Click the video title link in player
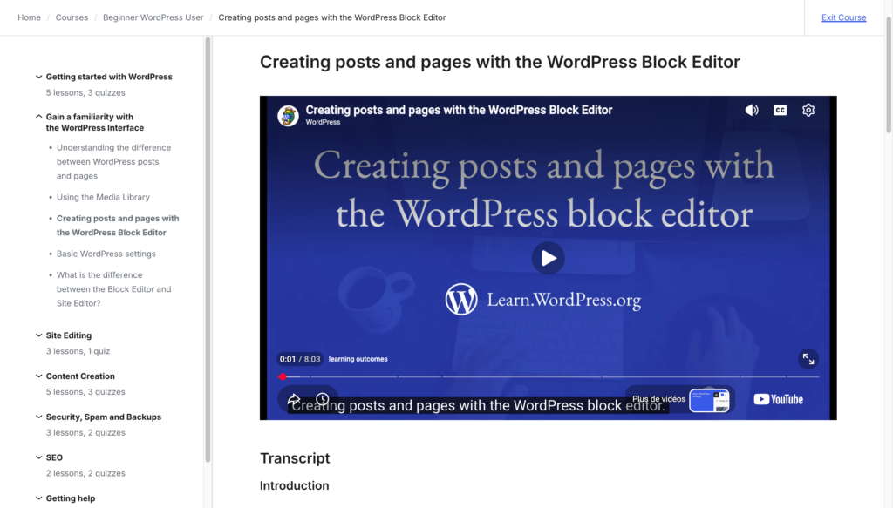This screenshot has width=893, height=508. click(459, 110)
